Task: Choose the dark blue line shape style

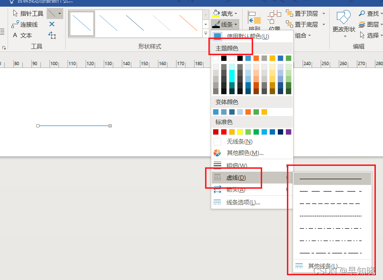Action: coord(135,23)
